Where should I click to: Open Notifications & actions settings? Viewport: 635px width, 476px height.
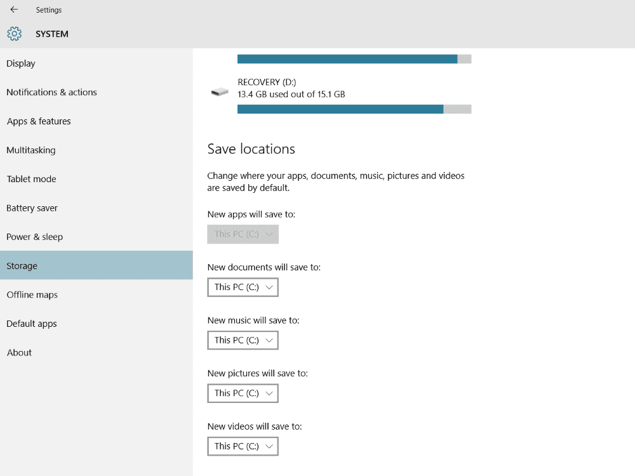click(x=97, y=92)
